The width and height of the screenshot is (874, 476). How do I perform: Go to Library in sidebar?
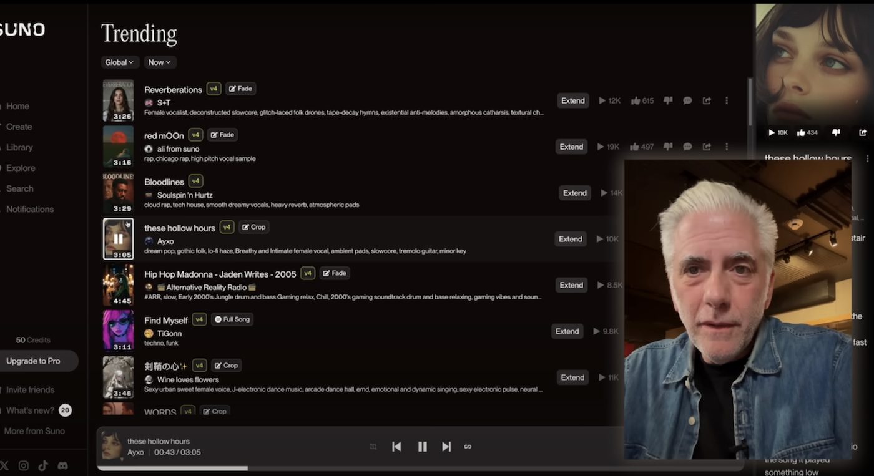[19, 147]
